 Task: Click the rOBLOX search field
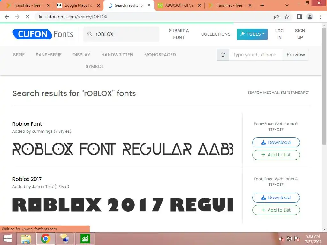pos(121,34)
